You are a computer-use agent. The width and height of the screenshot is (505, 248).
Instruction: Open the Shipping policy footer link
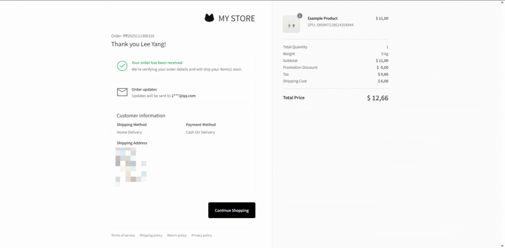coord(151,235)
